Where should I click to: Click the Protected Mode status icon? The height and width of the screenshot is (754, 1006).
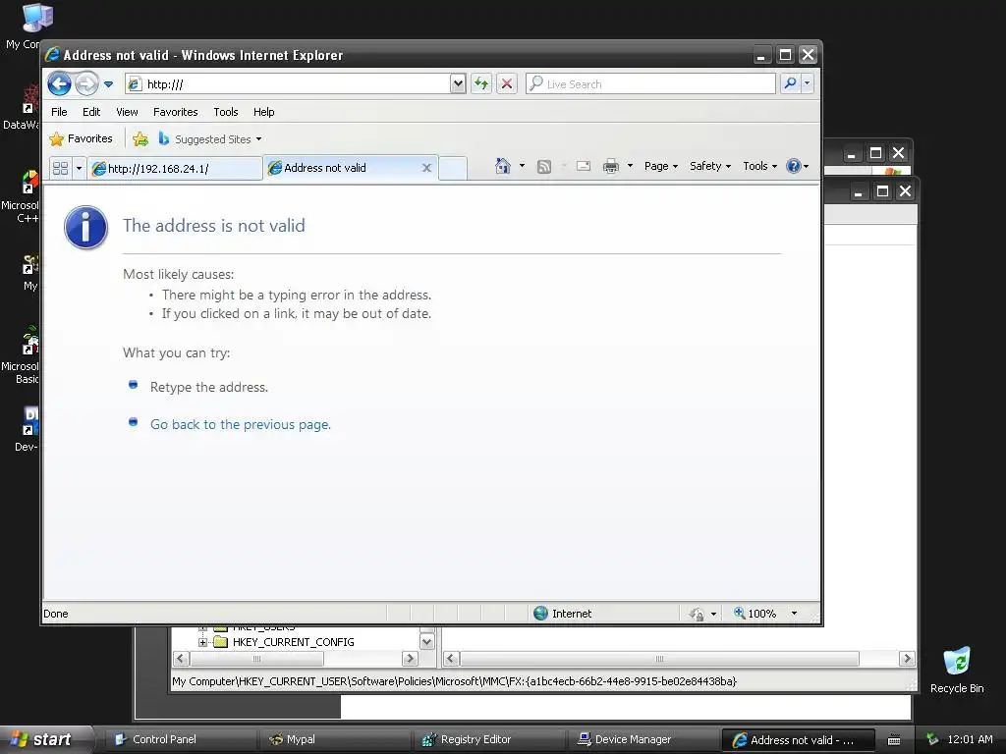pos(697,614)
